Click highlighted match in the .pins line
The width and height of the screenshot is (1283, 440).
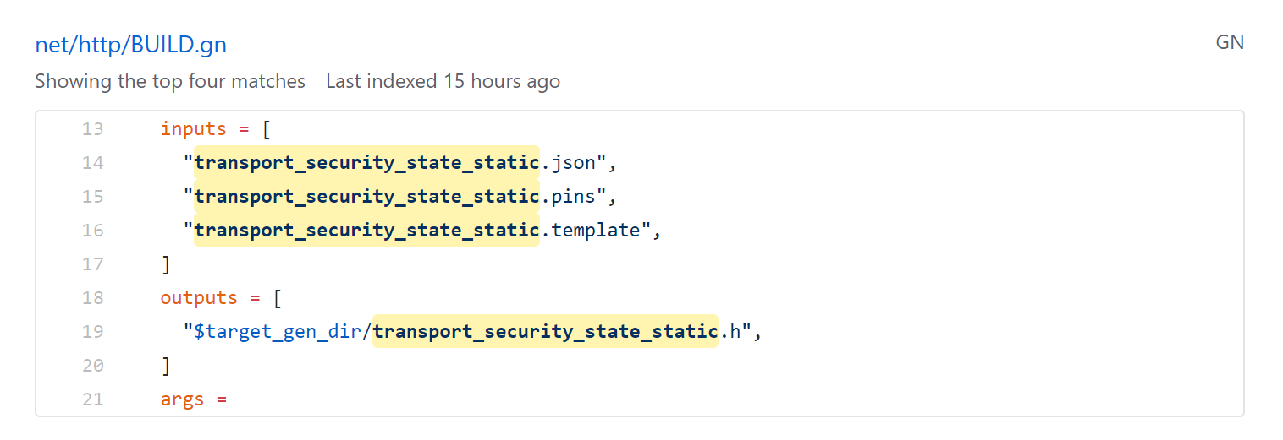pos(366,196)
